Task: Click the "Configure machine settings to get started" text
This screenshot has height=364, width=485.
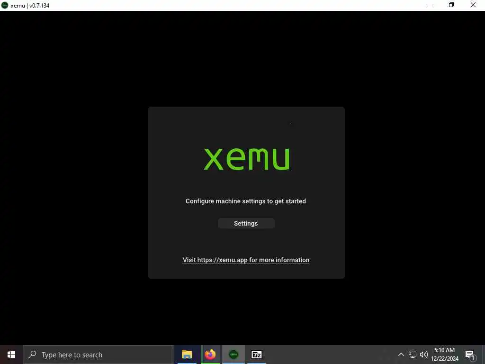Action: click(246, 201)
